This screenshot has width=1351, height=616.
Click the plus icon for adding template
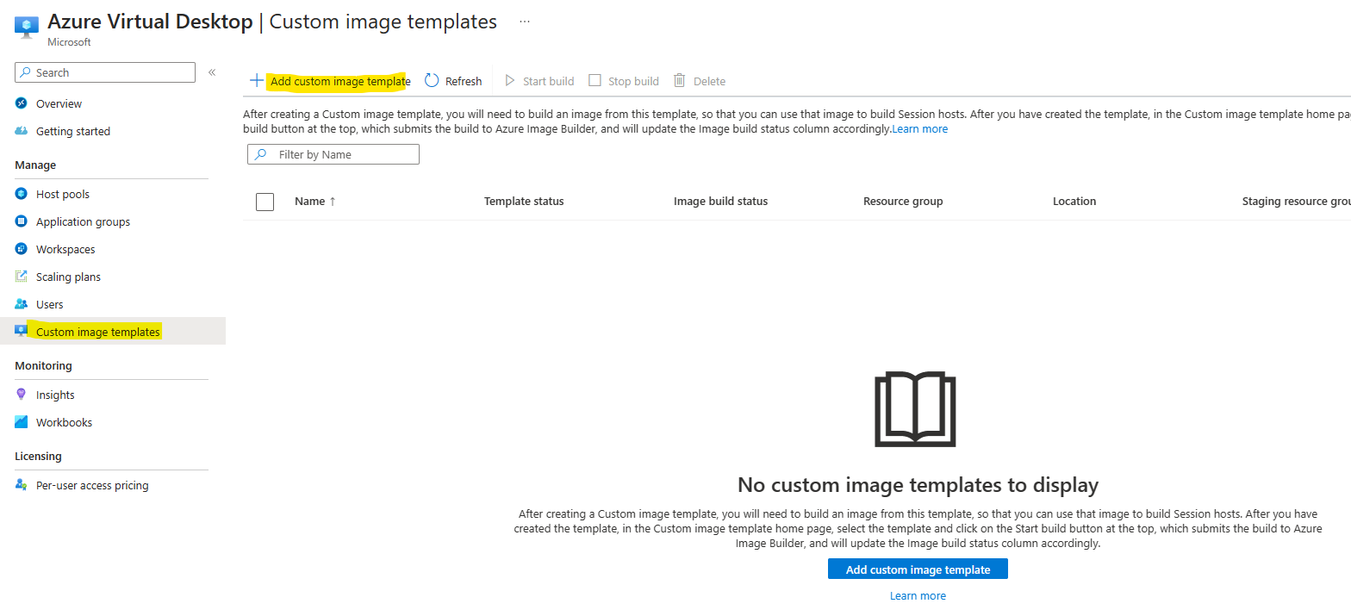click(x=257, y=81)
